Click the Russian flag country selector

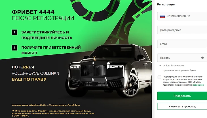162,16
